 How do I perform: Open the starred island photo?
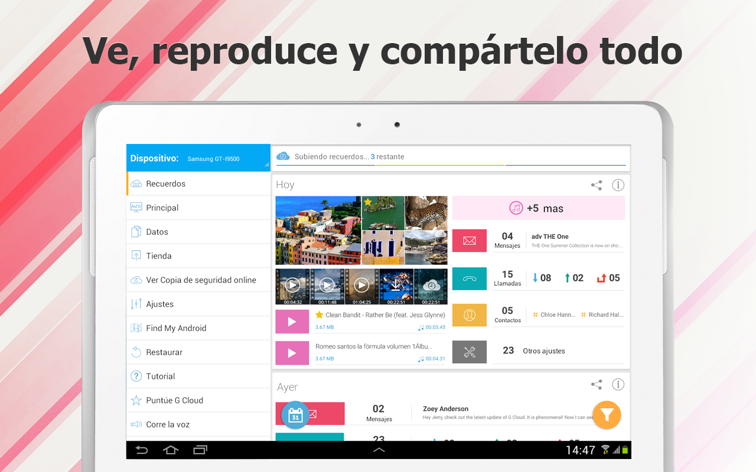coord(383,213)
